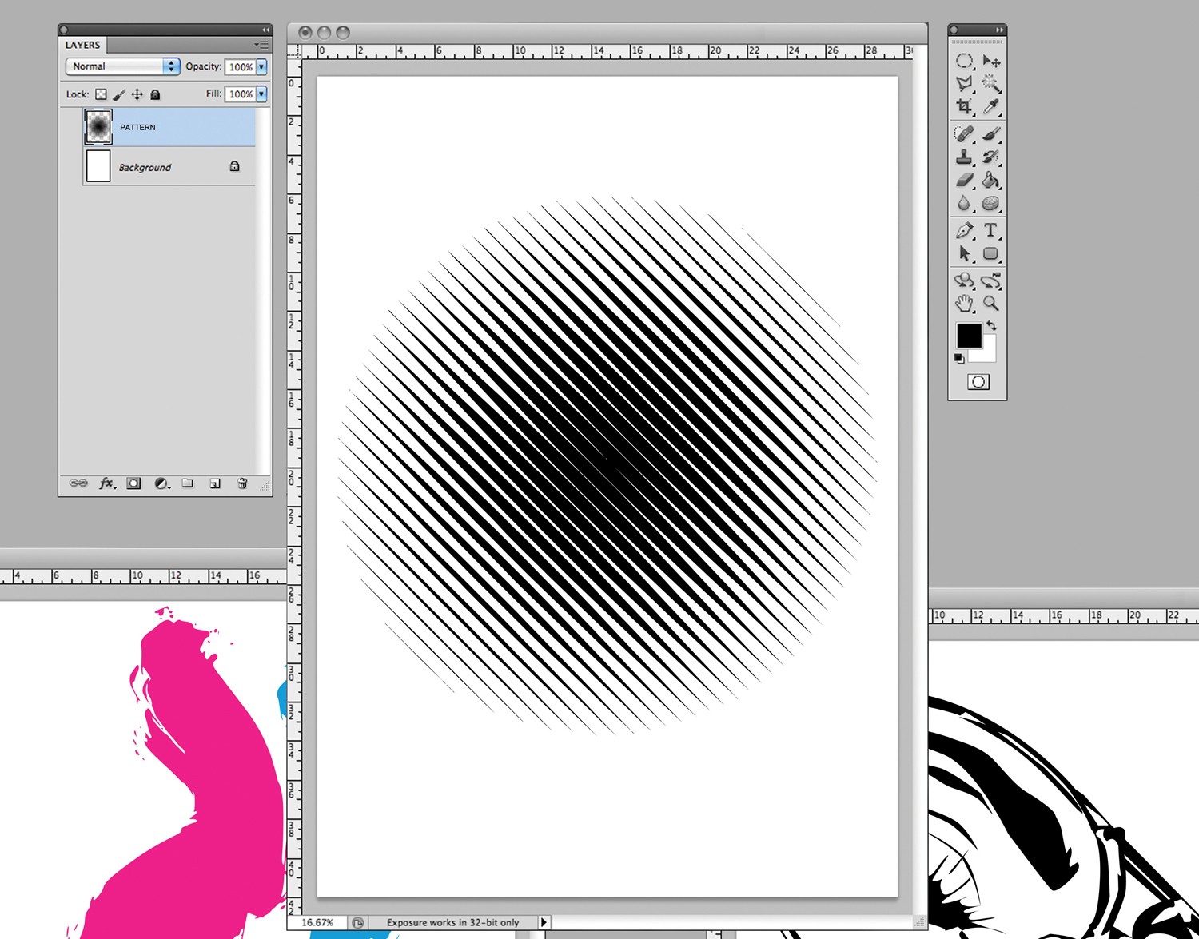Select the History Brush tool
1199x939 pixels.
pos(991,157)
